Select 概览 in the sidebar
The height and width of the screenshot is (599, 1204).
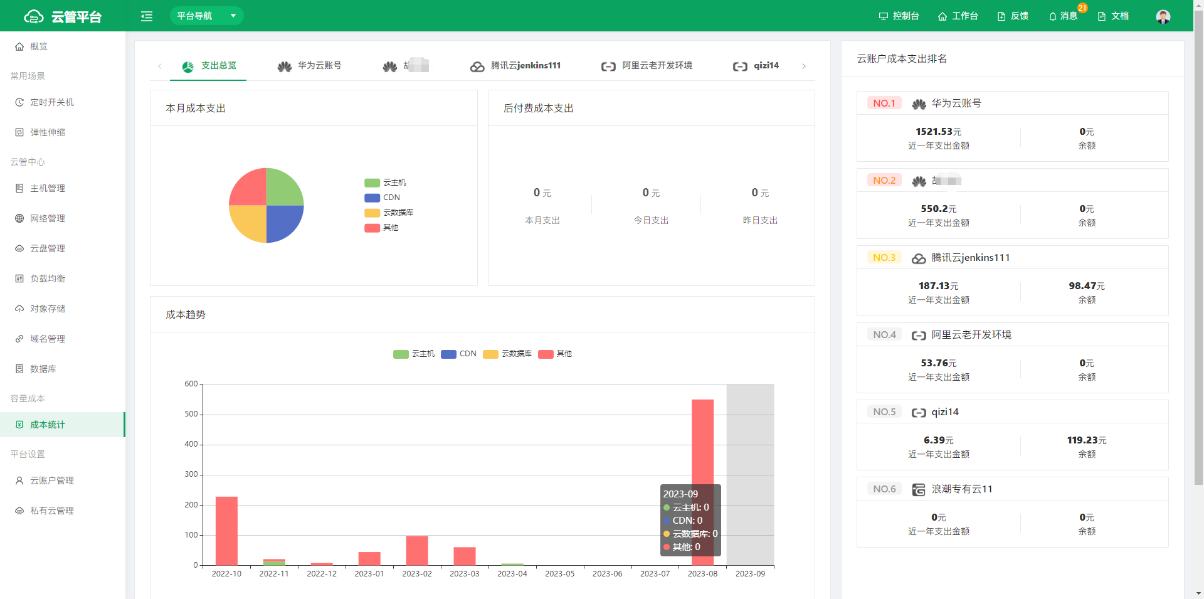point(63,46)
